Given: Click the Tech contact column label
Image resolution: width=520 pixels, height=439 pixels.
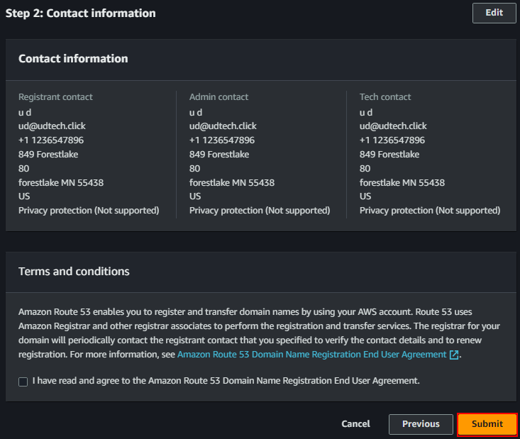Looking at the screenshot, I should [x=385, y=97].
